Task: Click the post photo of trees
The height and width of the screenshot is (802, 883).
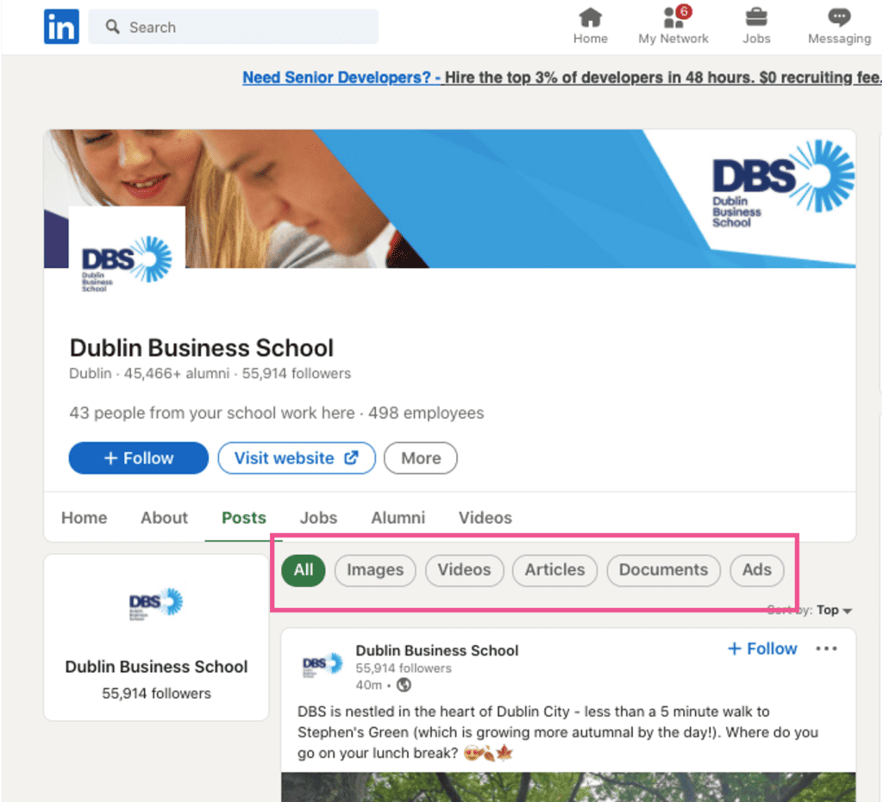Action: [x=568, y=786]
